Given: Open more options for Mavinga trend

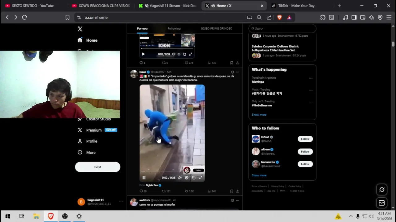Looking at the screenshot, I should [x=311, y=78].
